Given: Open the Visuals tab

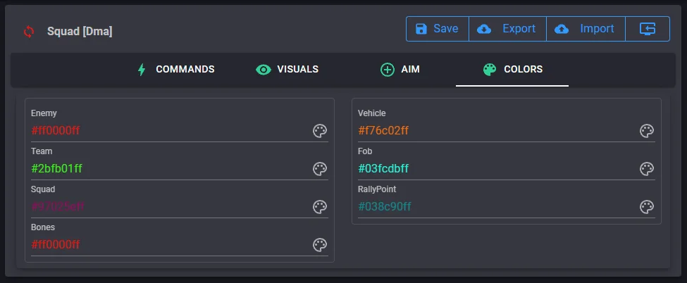Looking at the screenshot, I should pos(287,70).
